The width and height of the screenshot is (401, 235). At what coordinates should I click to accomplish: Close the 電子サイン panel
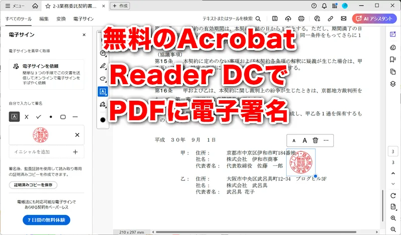(84, 35)
